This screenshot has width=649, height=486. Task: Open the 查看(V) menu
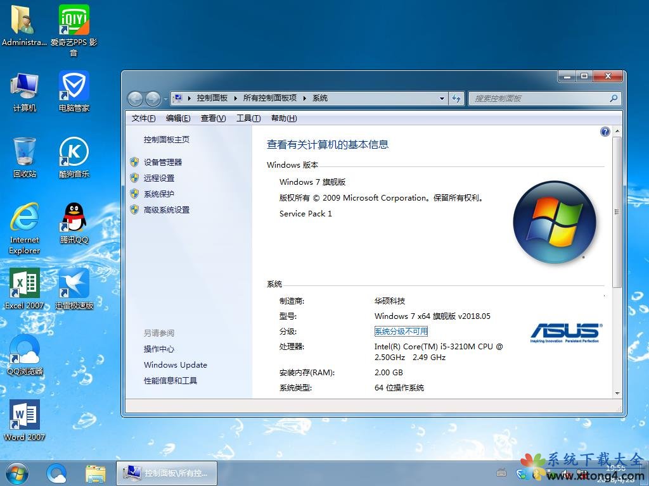213,118
